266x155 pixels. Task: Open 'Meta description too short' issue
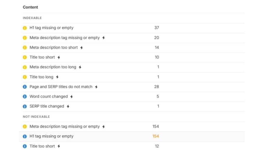pos(54,48)
